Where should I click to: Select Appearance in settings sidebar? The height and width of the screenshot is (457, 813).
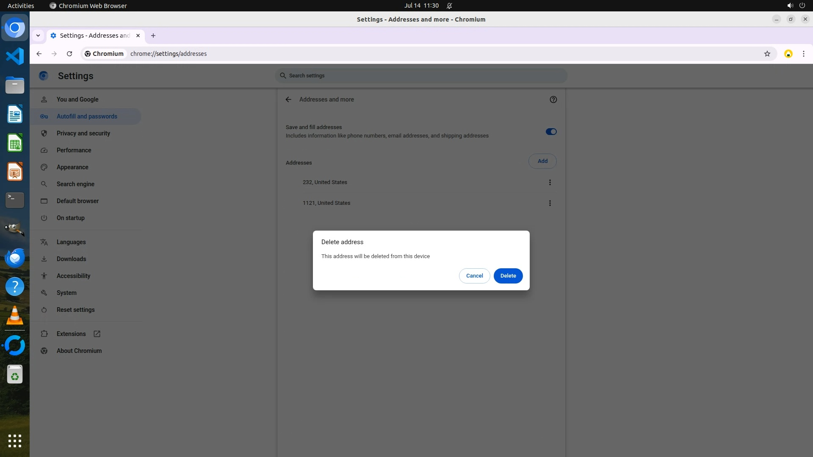pyautogui.click(x=72, y=167)
